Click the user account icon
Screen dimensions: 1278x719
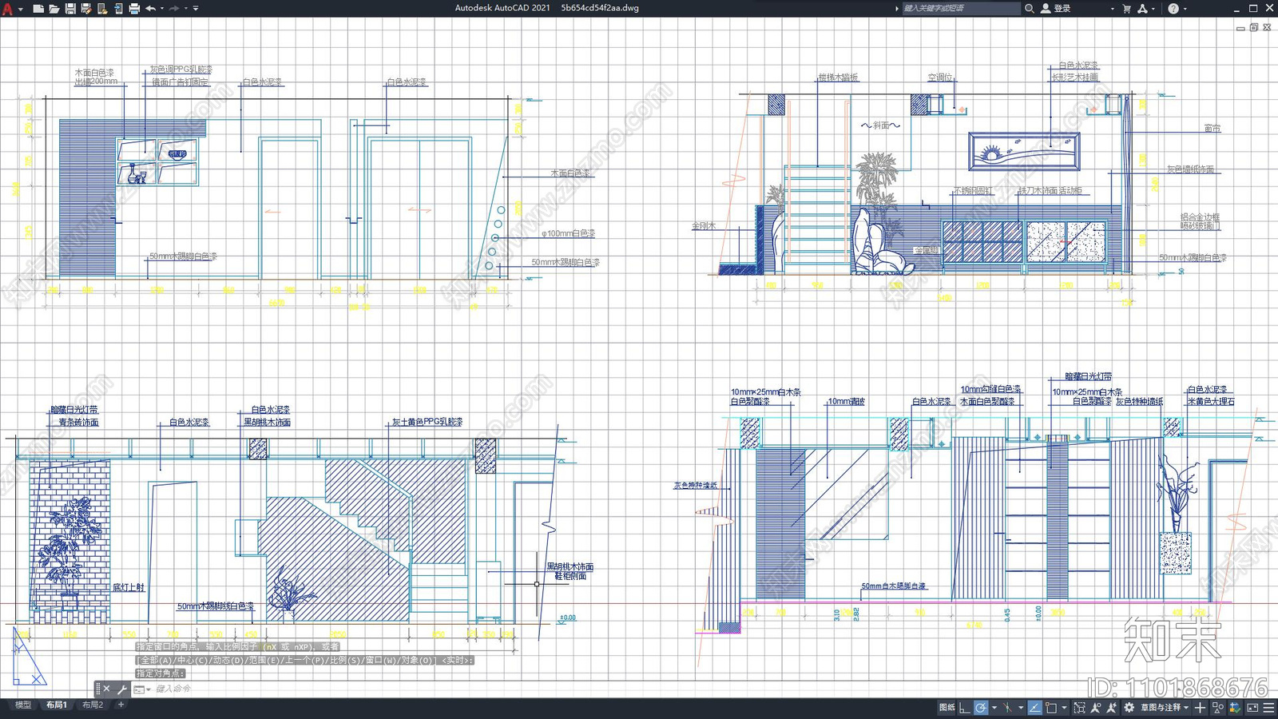click(1046, 8)
